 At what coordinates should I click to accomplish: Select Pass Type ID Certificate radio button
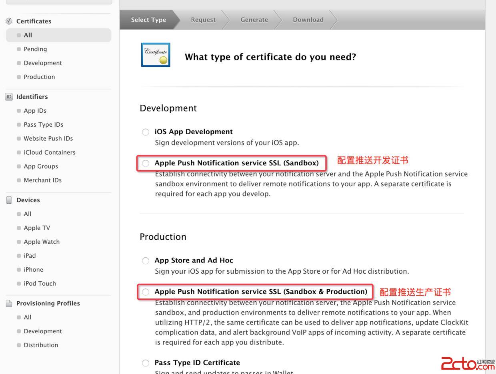coord(146,363)
